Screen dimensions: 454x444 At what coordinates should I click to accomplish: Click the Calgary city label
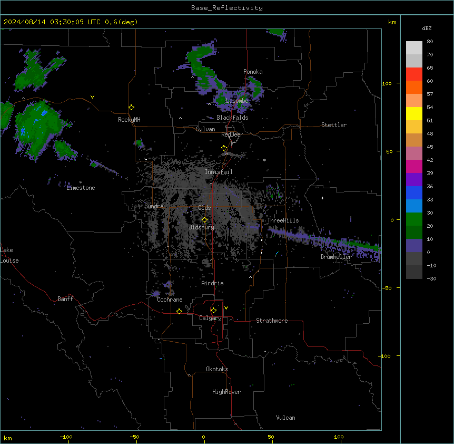(x=210, y=318)
